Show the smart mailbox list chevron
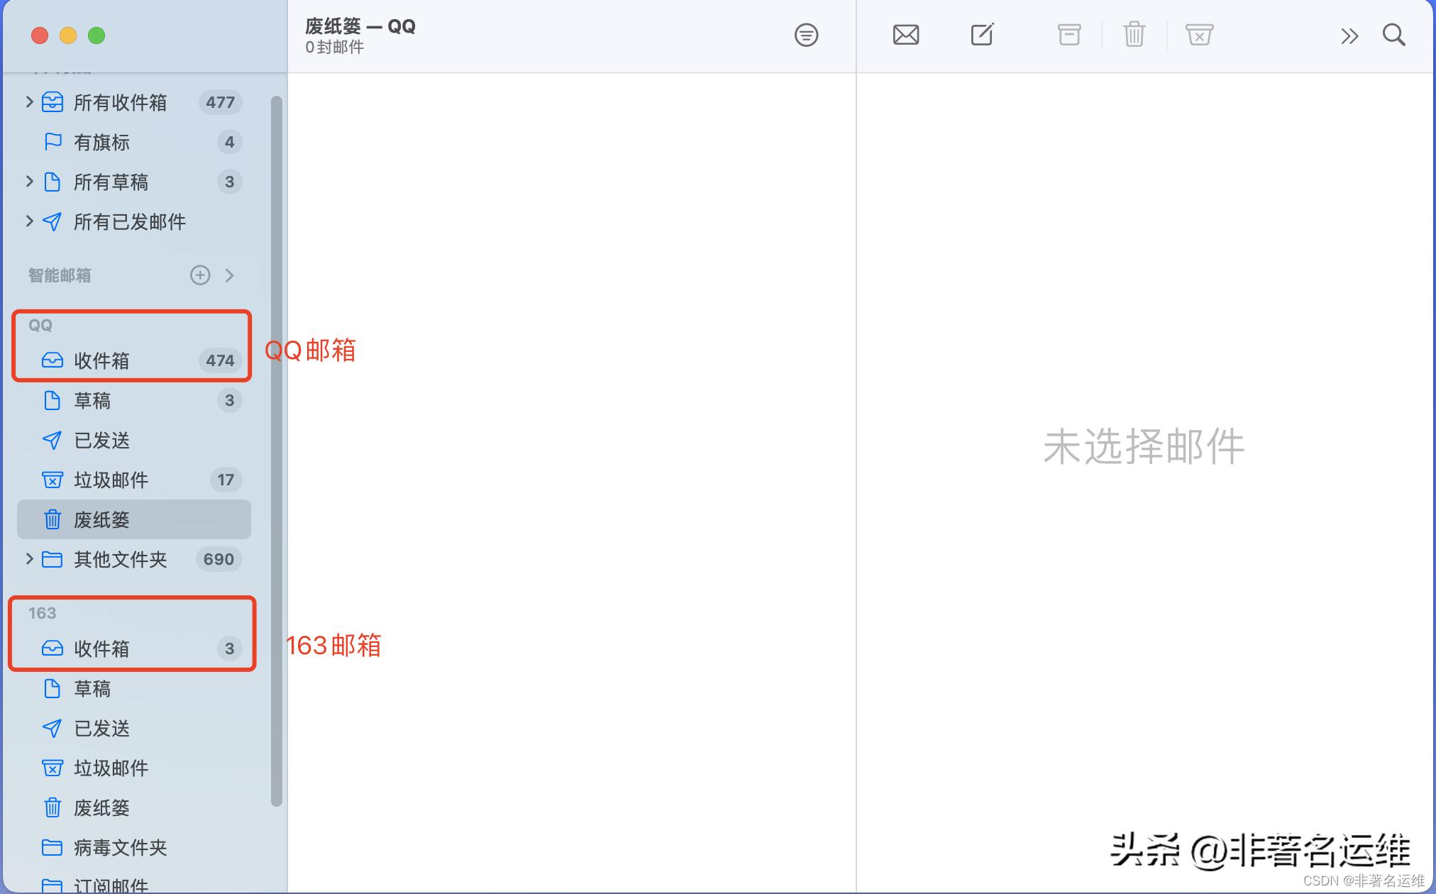 tap(229, 275)
